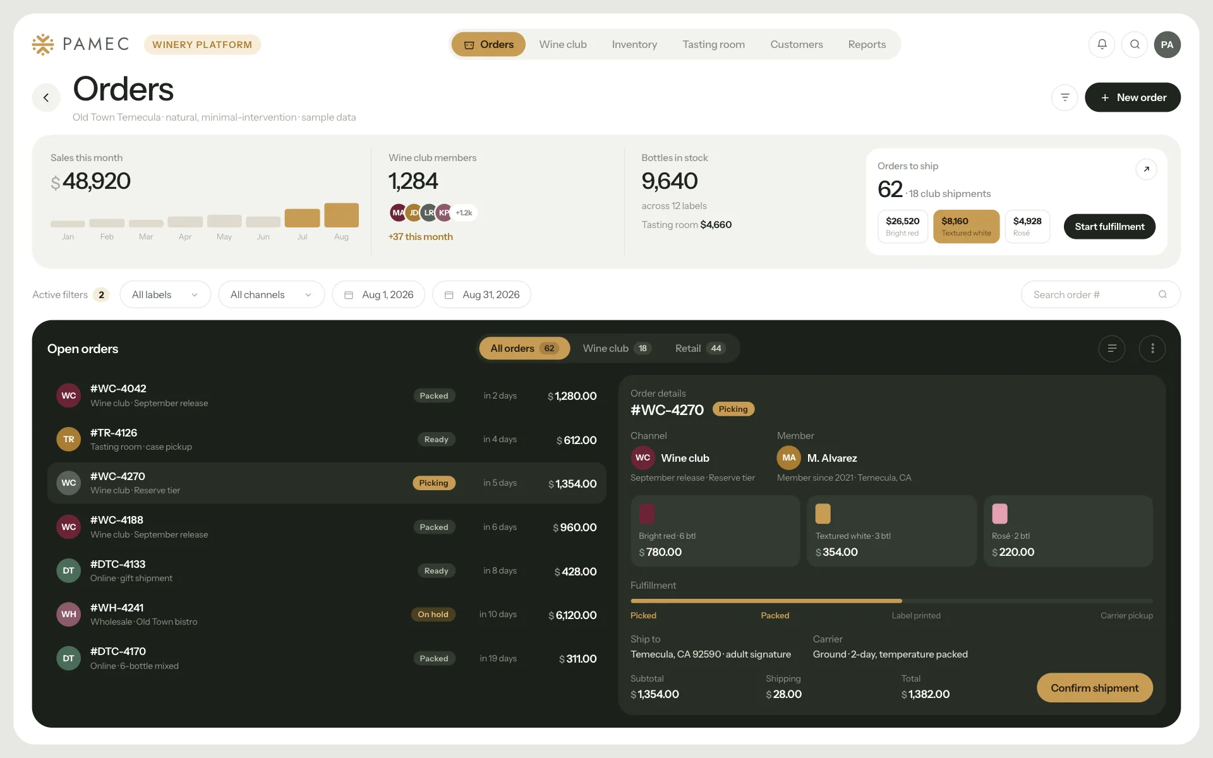Click the Active filters count badge
The width and height of the screenshot is (1213, 758).
pos(101,295)
